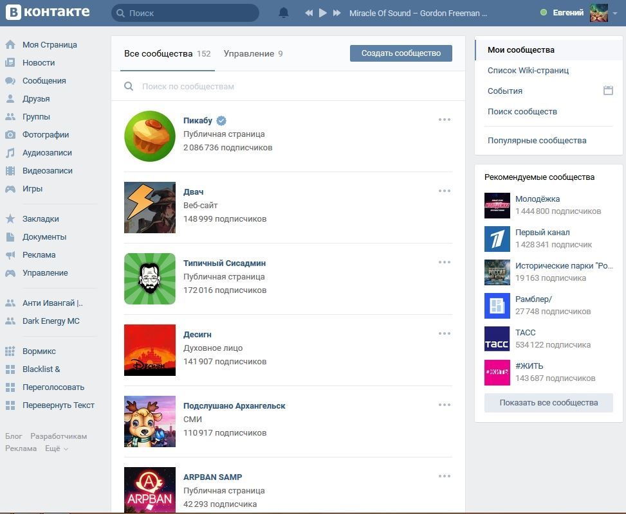Open the Разработчикам footer link
626x514 pixels.
click(x=59, y=436)
